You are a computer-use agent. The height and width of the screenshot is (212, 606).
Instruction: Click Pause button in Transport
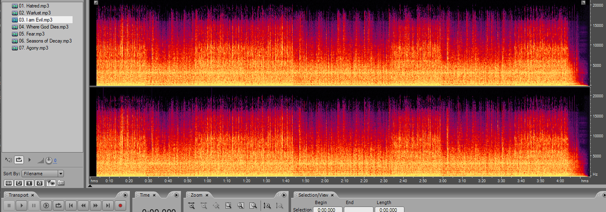tap(34, 205)
